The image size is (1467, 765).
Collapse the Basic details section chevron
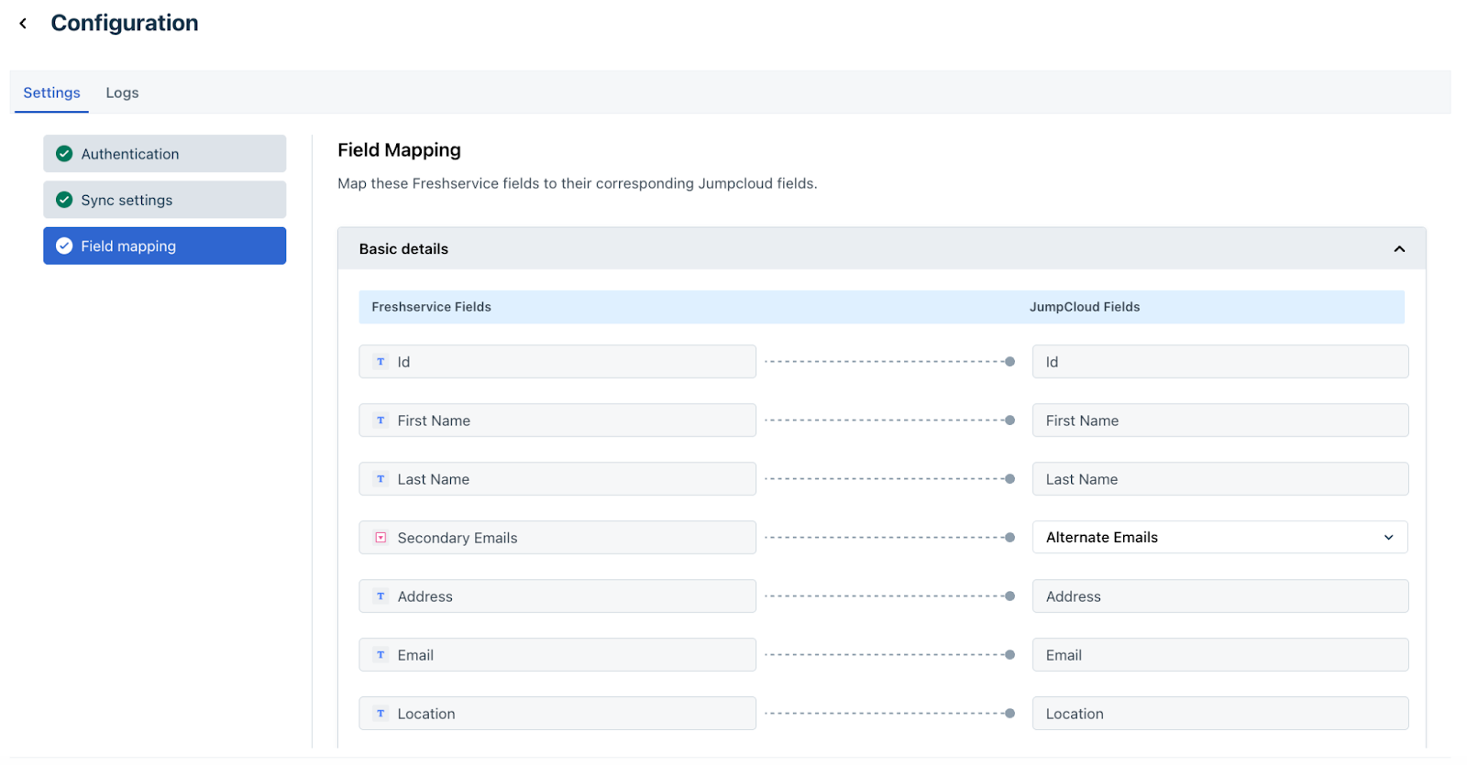coord(1399,249)
